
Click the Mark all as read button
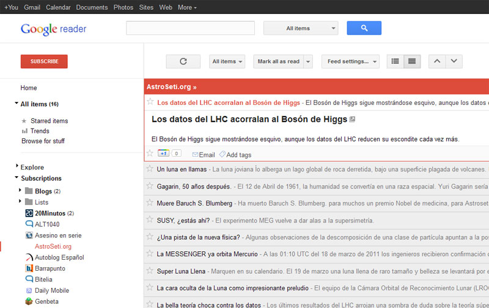279,61
